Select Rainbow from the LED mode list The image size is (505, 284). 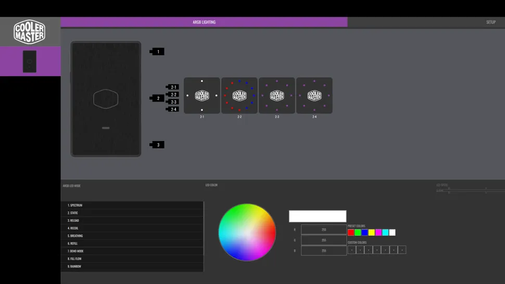click(132, 267)
